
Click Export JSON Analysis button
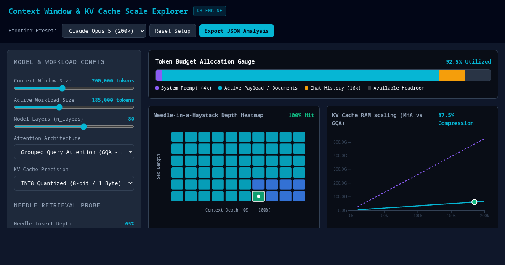[x=237, y=31]
